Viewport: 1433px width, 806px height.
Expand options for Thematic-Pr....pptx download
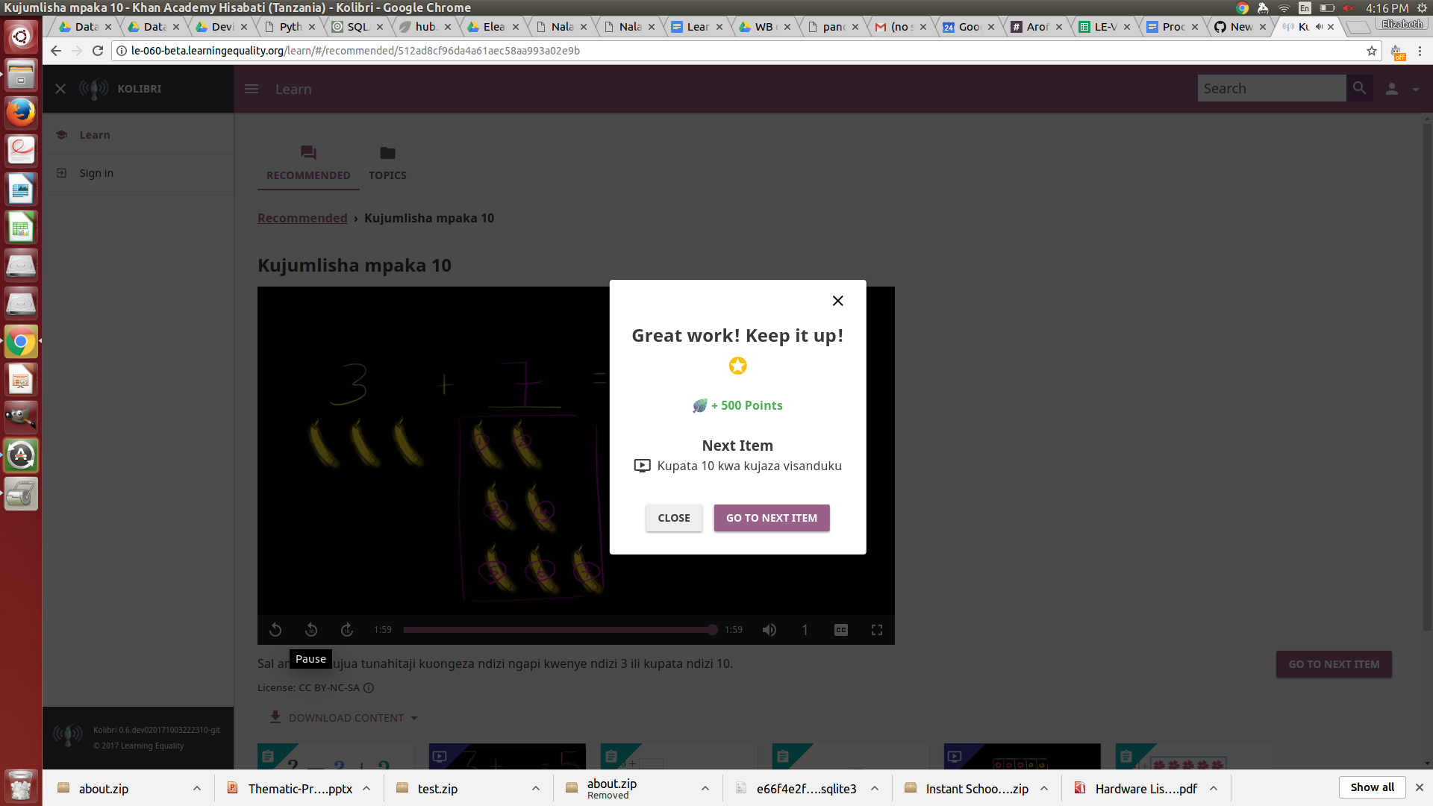click(366, 789)
